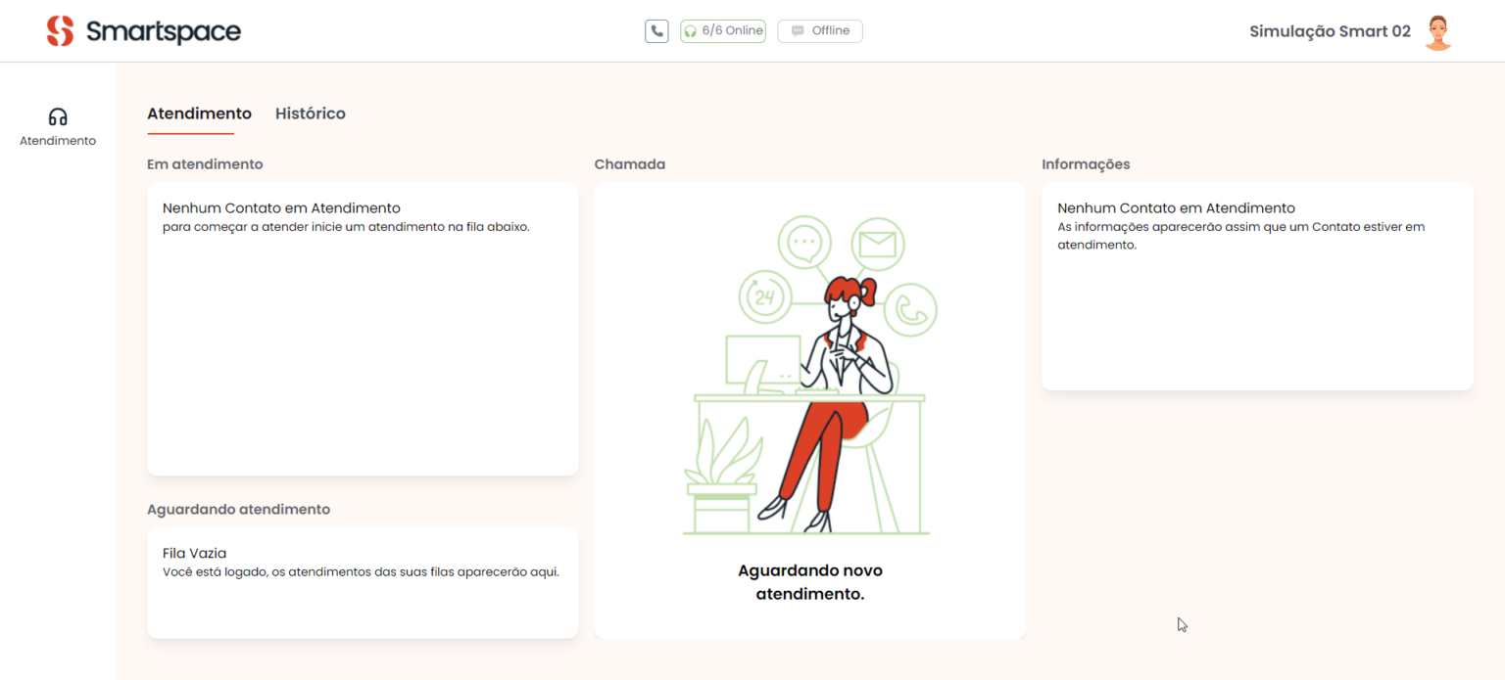
Task: Click Nenhum Contato em Atendimento card
Action: (x=363, y=328)
